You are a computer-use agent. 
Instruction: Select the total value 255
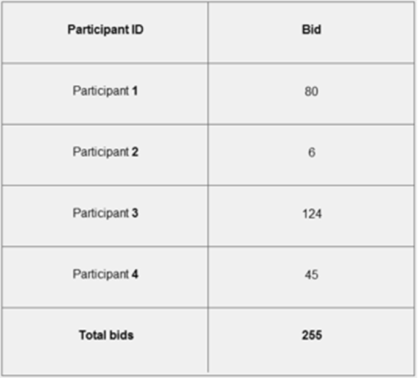[312, 335]
